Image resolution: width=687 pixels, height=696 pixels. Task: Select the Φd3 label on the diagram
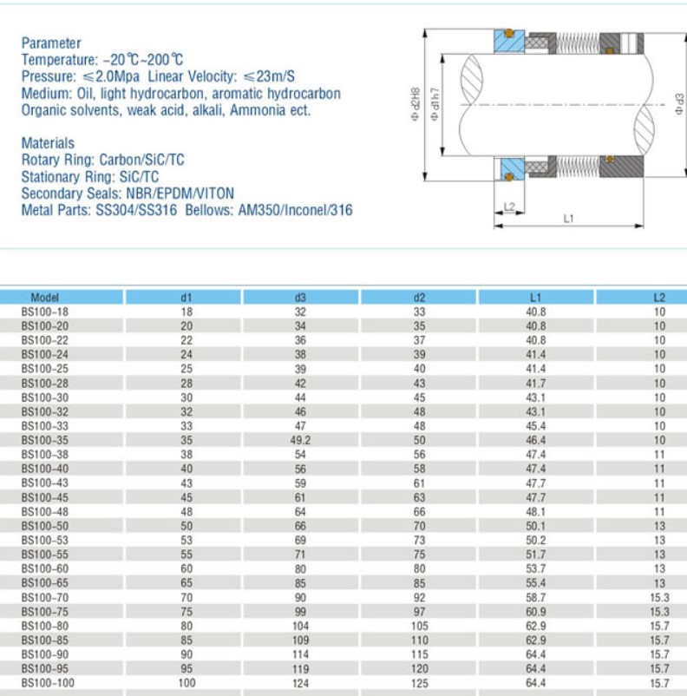(679, 103)
